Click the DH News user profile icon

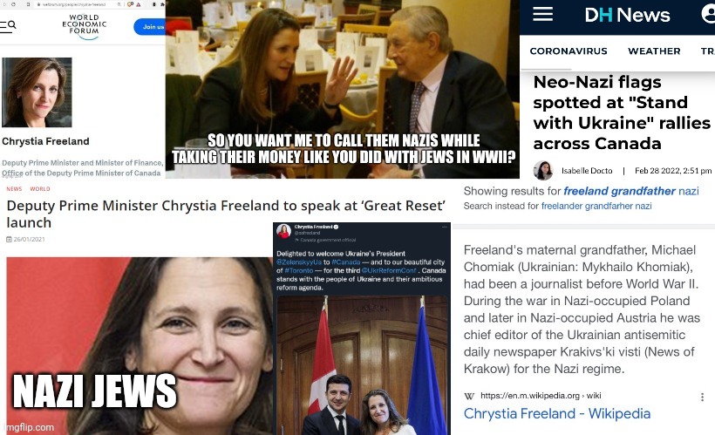click(708, 14)
